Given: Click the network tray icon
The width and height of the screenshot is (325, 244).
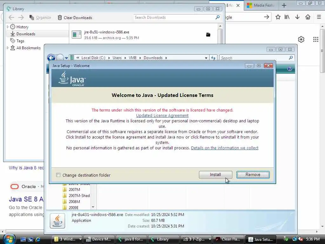Looking at the screenshot, I should (295, 239).
